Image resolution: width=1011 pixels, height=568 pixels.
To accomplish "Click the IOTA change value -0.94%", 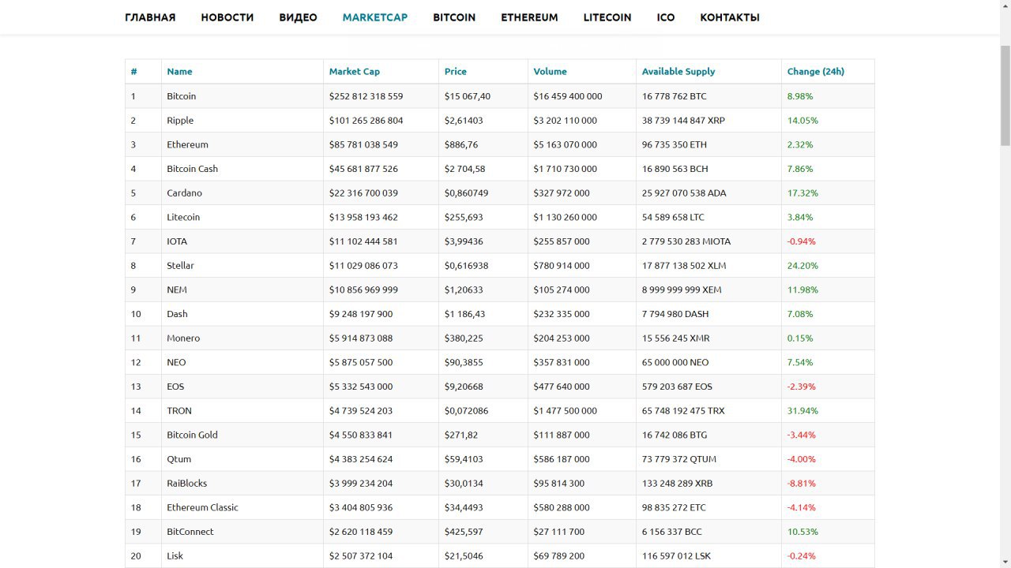I will click(x=802, y=241).
